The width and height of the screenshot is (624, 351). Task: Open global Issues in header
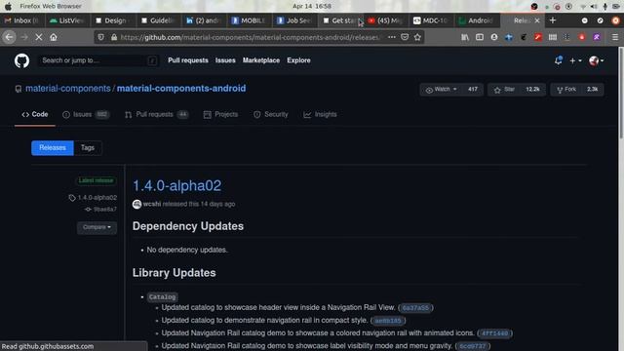[x=225, y=60]
